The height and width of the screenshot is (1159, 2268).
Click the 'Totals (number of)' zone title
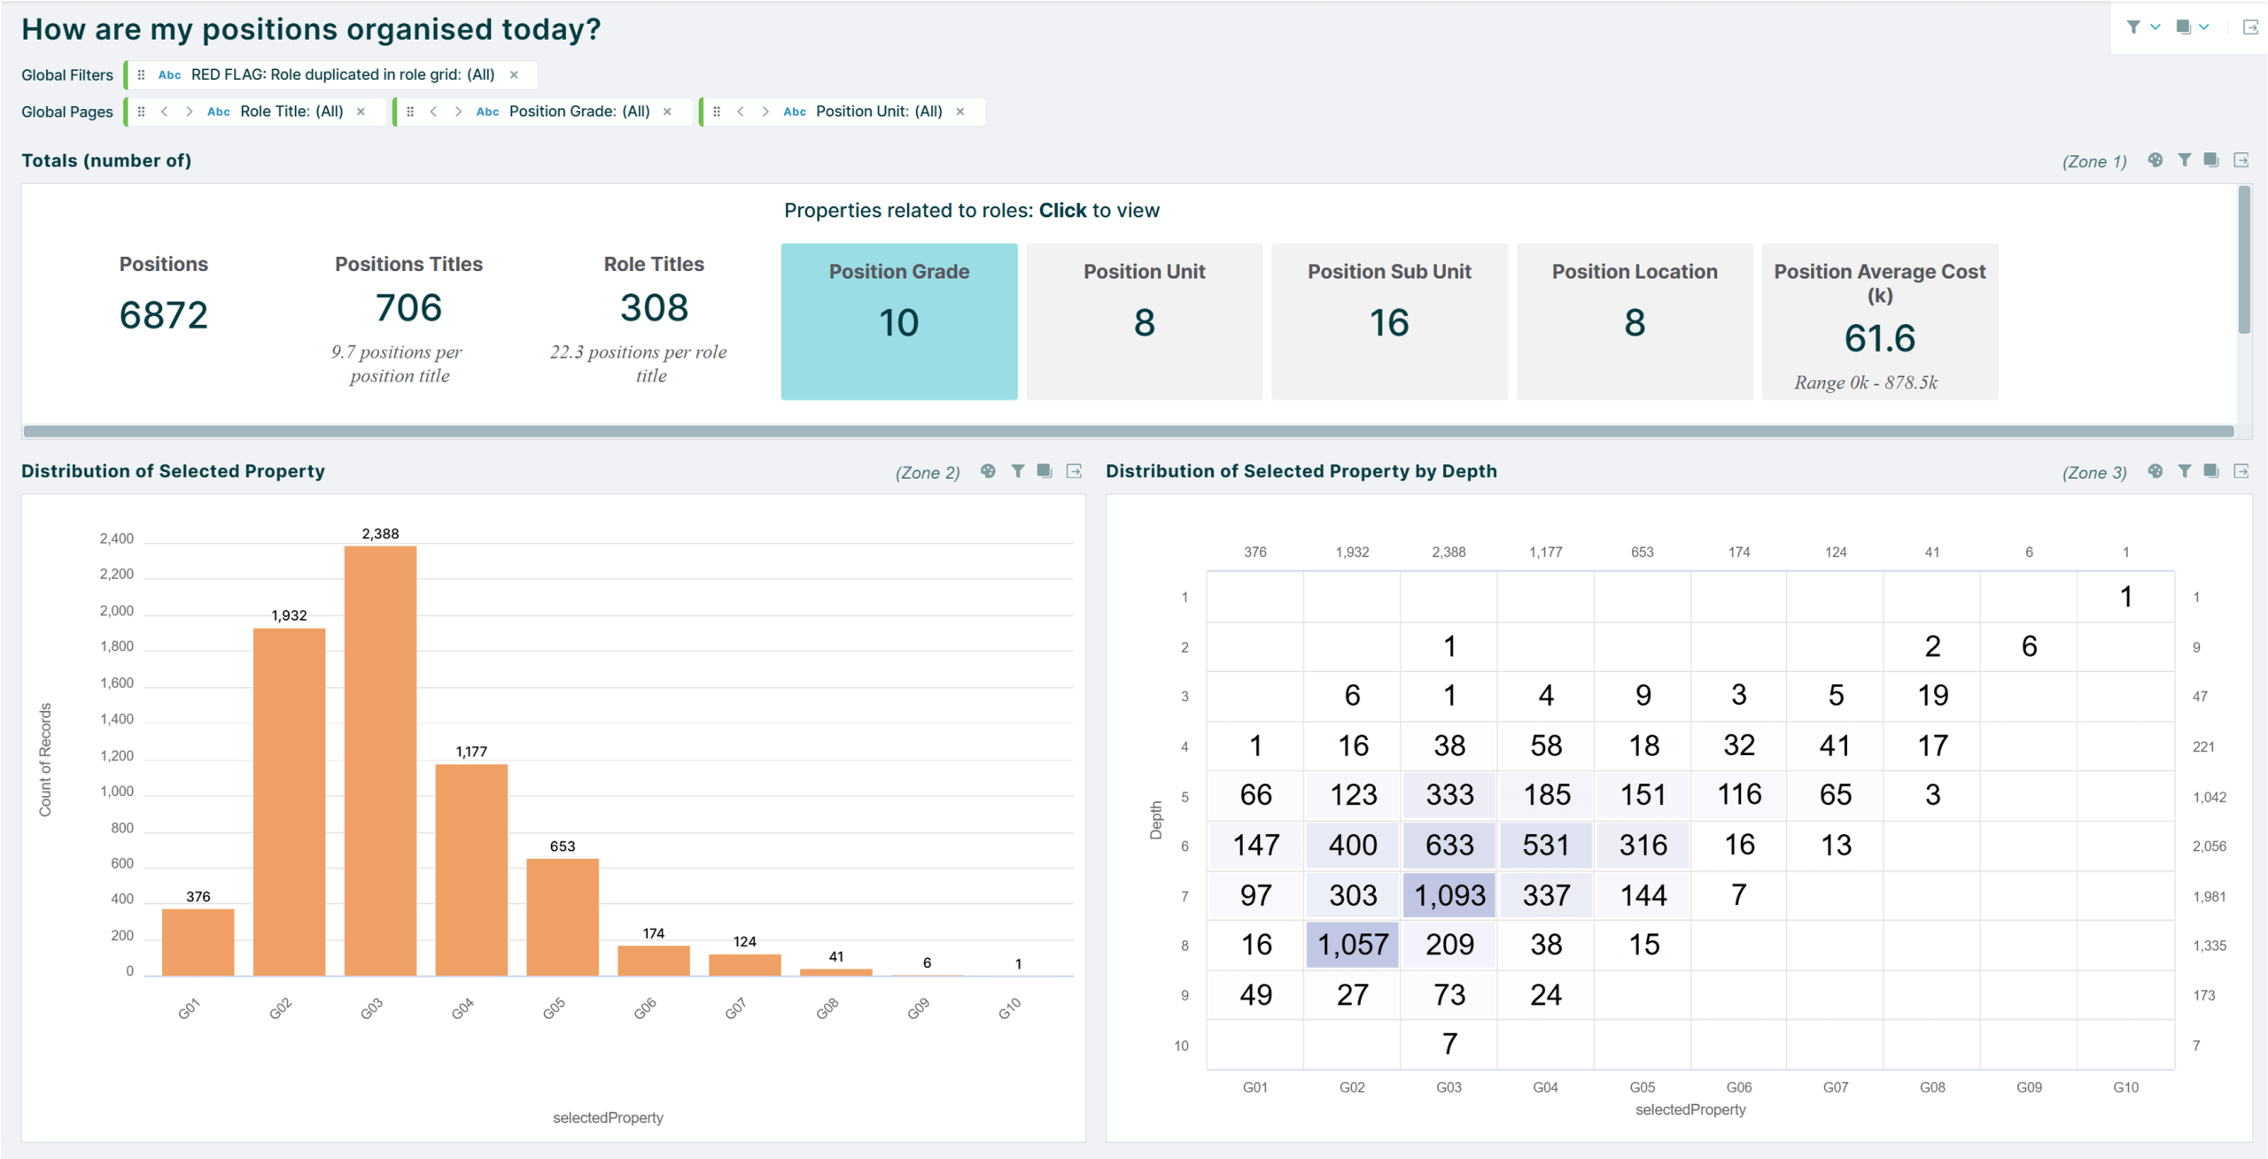106,160
